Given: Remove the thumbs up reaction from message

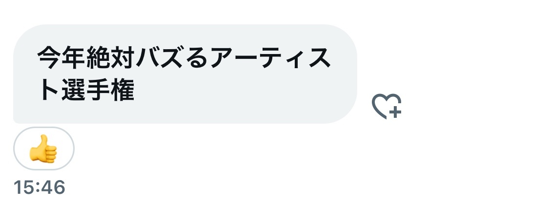Looking at the screenshot, I should pos(43,149).
